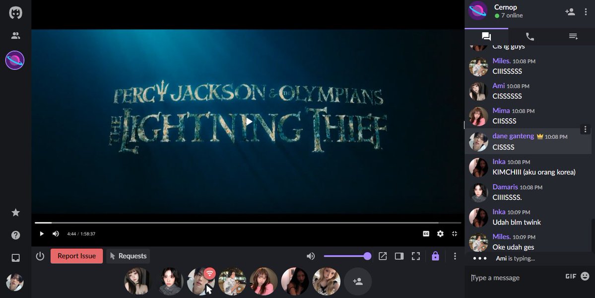Click participant avatar with red wifi badge

tap(201, 281)
